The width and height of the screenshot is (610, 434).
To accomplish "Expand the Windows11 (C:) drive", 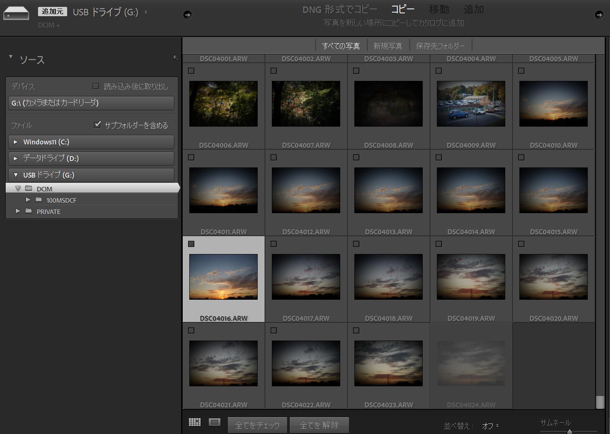I will [x=16, y=142].
